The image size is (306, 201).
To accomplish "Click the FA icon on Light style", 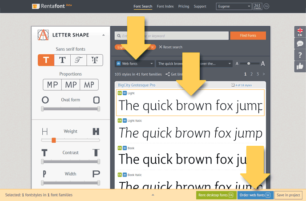I will 120,93.
